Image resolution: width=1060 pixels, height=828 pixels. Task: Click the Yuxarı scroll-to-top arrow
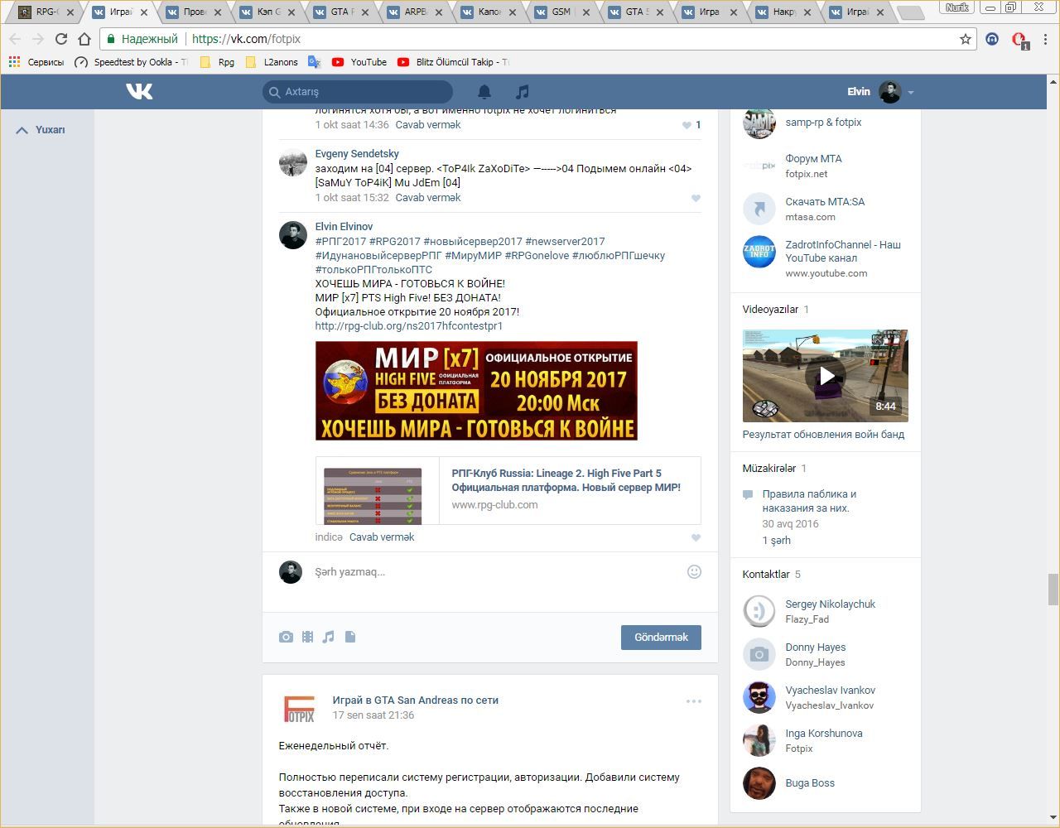pyautogui.click(x=22, y=130)
